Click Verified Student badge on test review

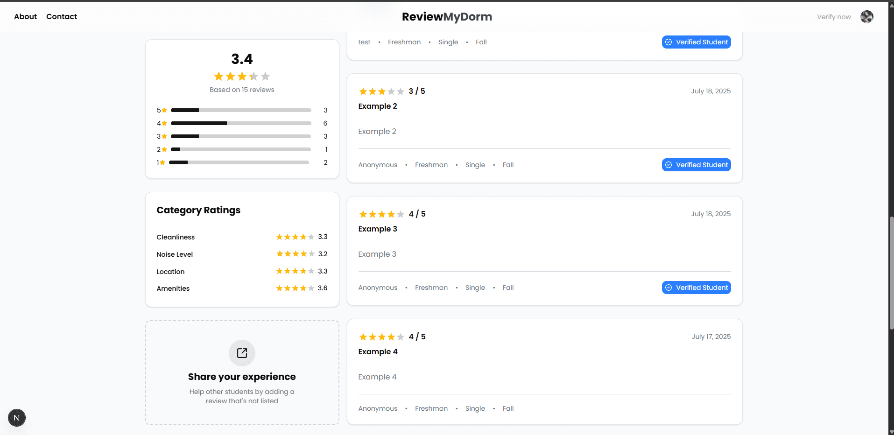click(x=696, y=42)
